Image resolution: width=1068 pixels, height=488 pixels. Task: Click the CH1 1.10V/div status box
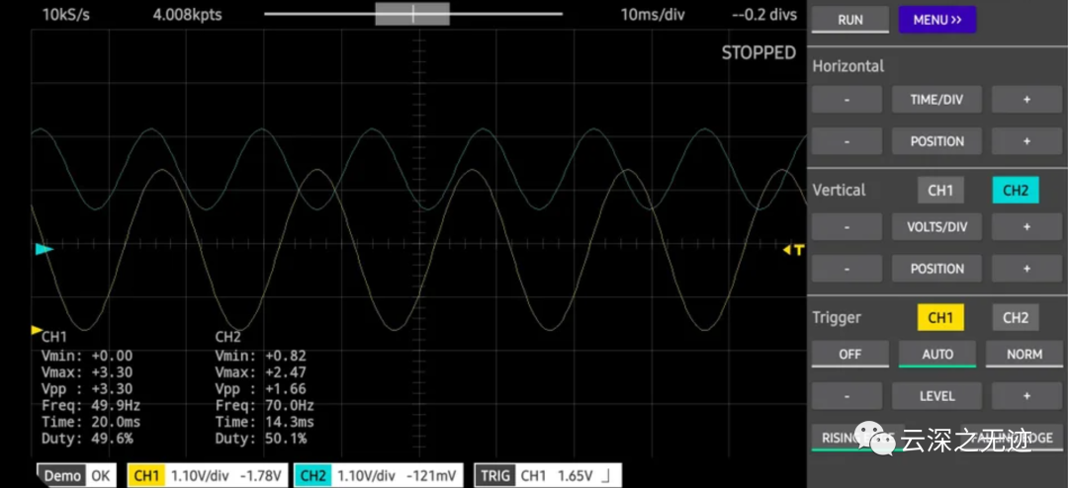coord(207,476)
